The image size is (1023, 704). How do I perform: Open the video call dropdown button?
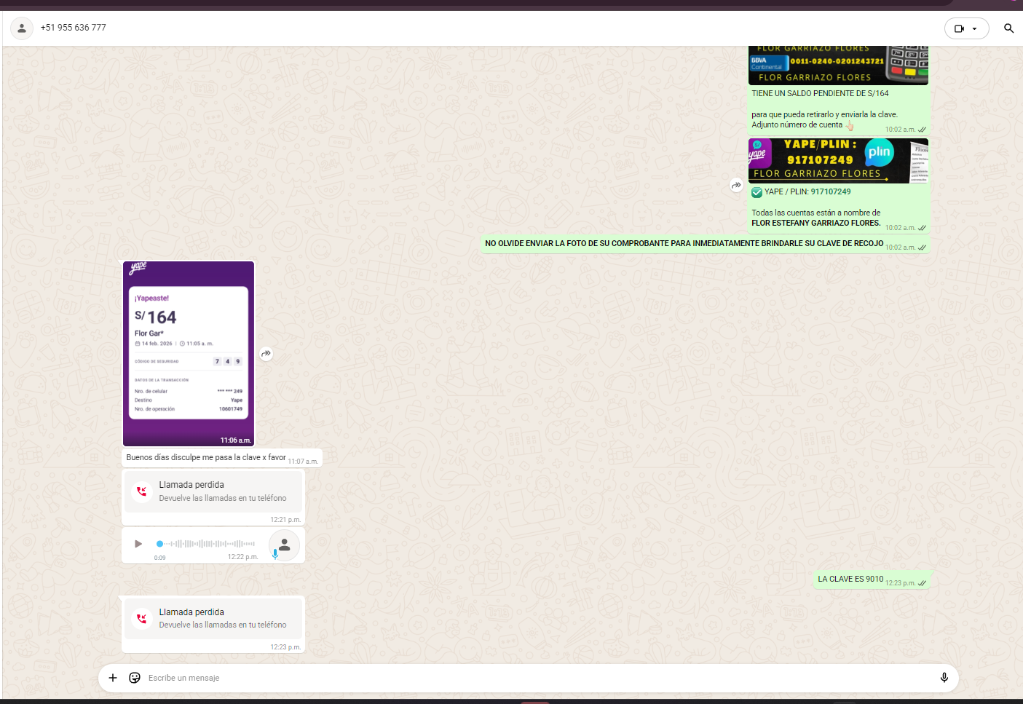[x=966, y=28]
